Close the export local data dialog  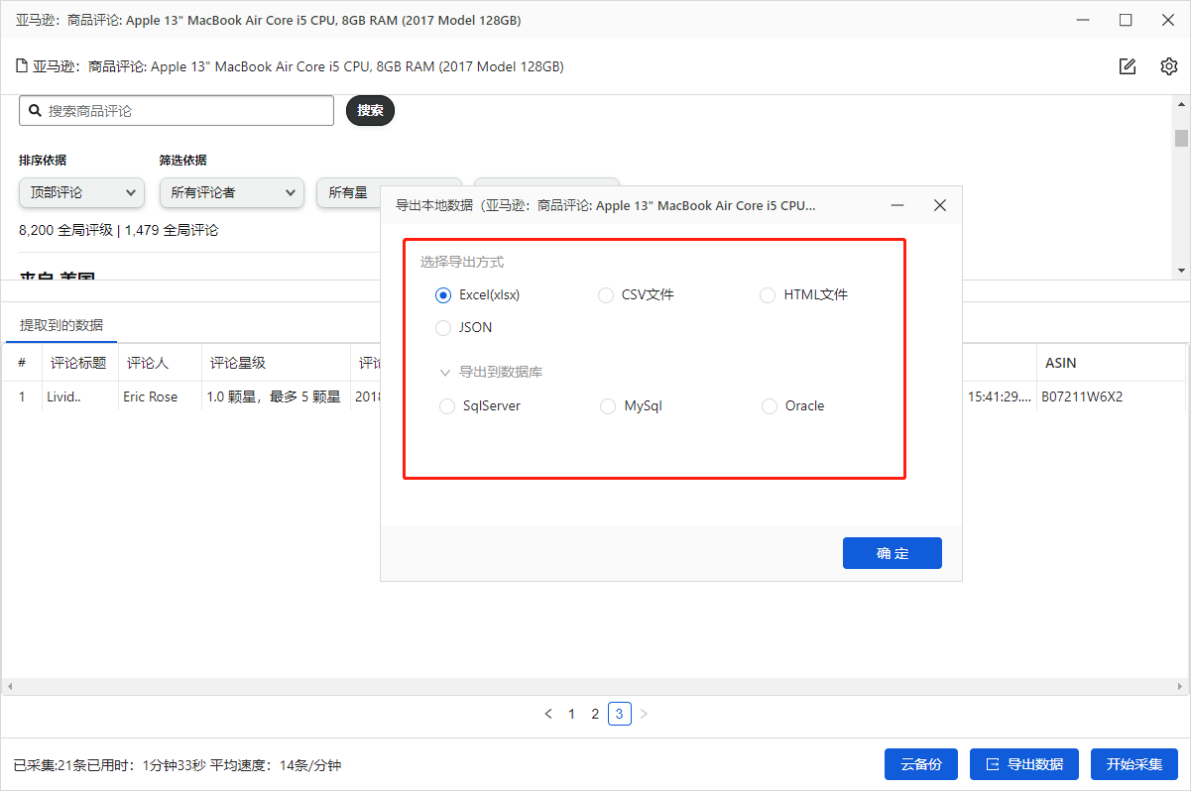tap(940, 205)
